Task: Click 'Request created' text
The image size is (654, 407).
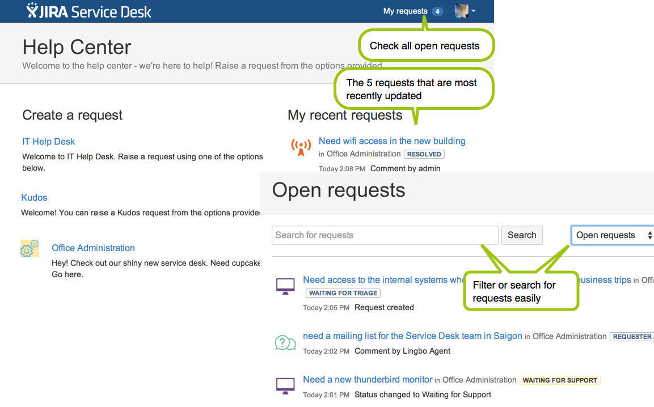Action: pyautogui.click(x=384, y=307)
